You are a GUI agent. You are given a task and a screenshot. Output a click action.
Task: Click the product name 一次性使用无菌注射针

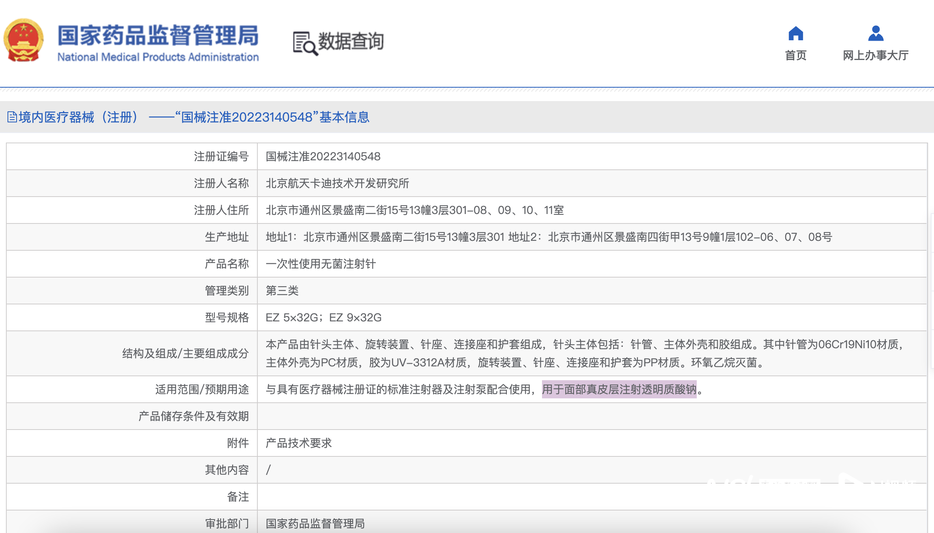[321, 264]
